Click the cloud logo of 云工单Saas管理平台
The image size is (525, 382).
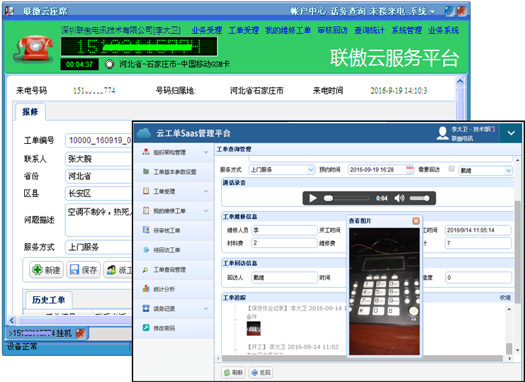click(145, 133)
